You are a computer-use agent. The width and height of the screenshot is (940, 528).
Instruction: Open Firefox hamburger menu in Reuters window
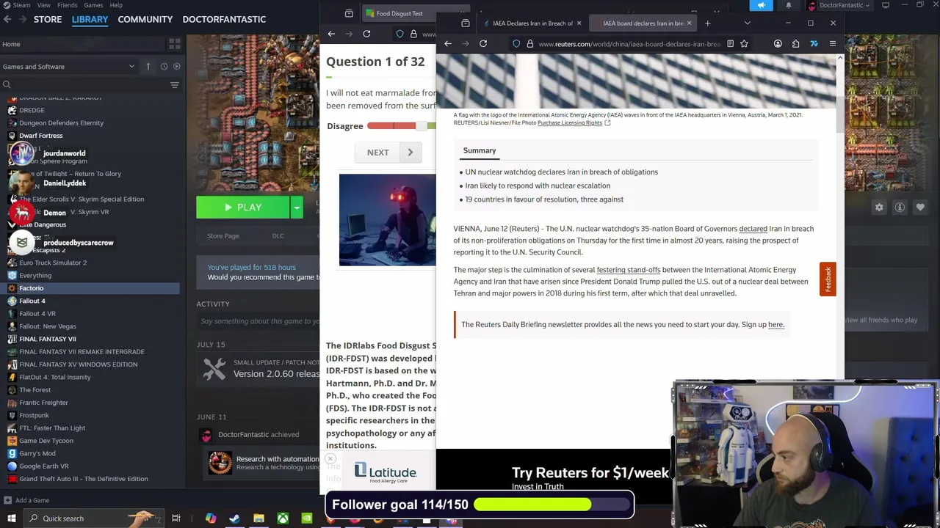(x=832, y=44)
